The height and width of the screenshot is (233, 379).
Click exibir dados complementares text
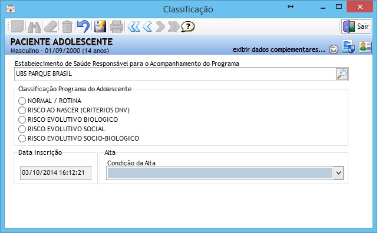tap(279, 49)
